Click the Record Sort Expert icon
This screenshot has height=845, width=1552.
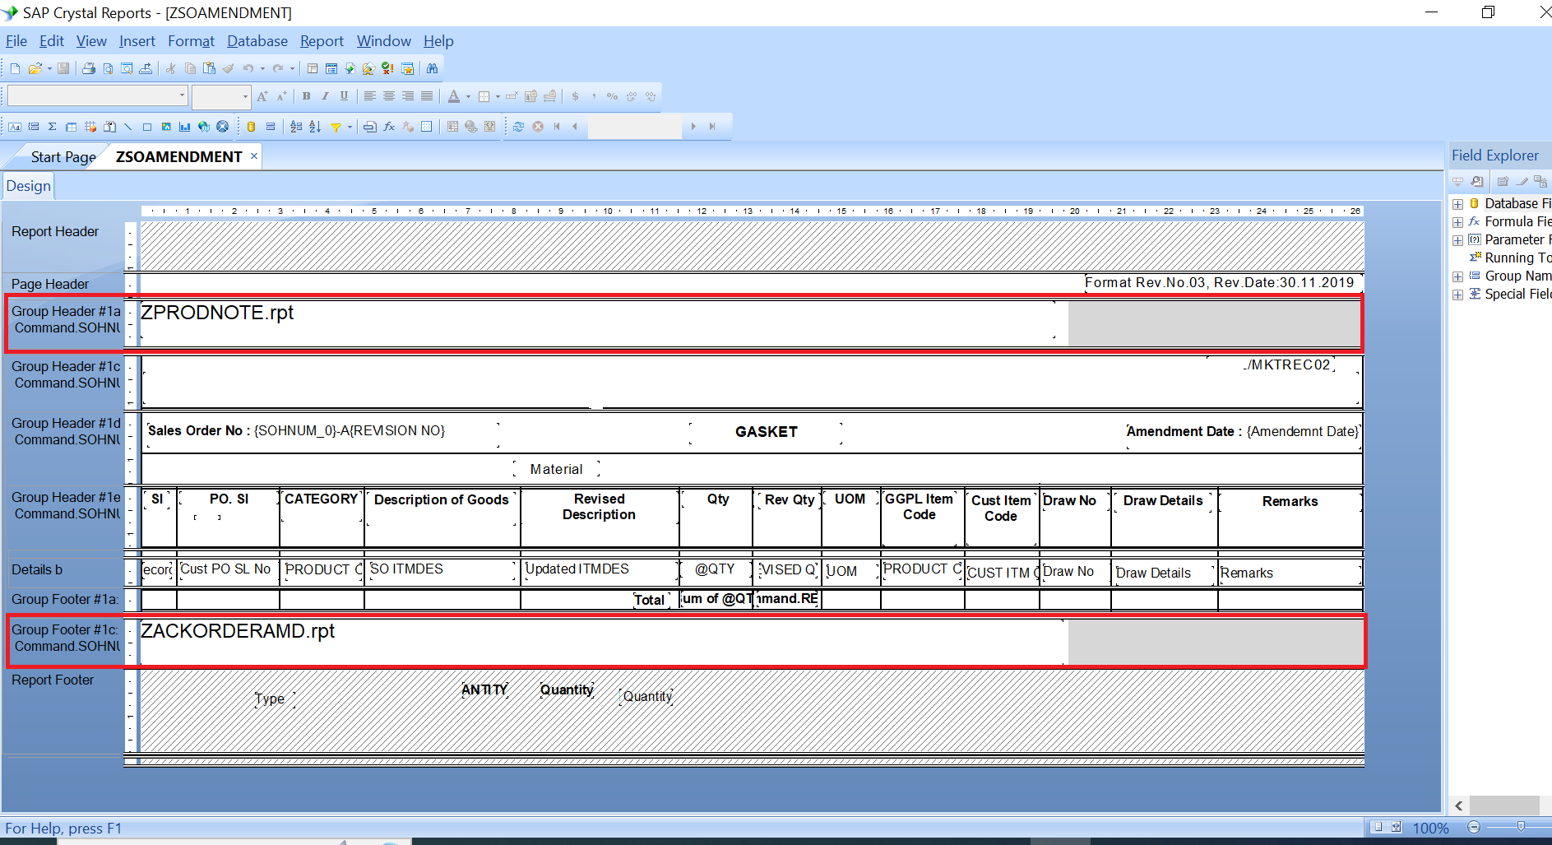[x=315, y=127]
